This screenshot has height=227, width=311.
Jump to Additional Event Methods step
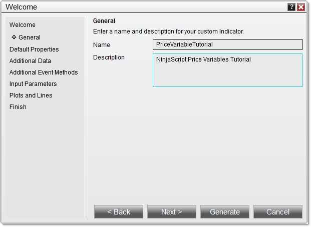tap(44, 72)
